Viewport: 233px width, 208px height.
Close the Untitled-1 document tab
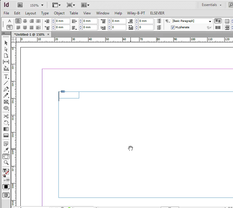click(48, 35)
